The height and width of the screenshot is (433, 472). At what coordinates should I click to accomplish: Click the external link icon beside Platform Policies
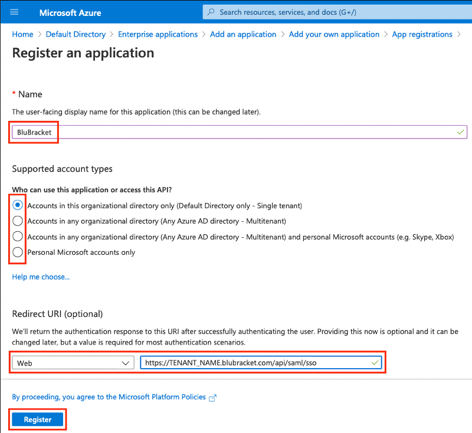click(212, 398)
